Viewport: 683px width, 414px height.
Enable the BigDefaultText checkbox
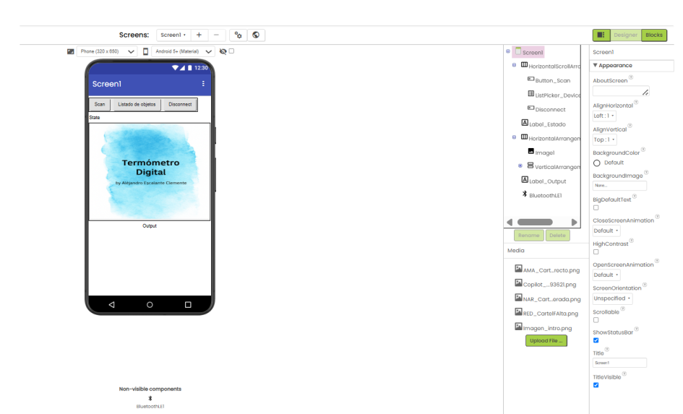pyautogui.click(x=596, y=207)
